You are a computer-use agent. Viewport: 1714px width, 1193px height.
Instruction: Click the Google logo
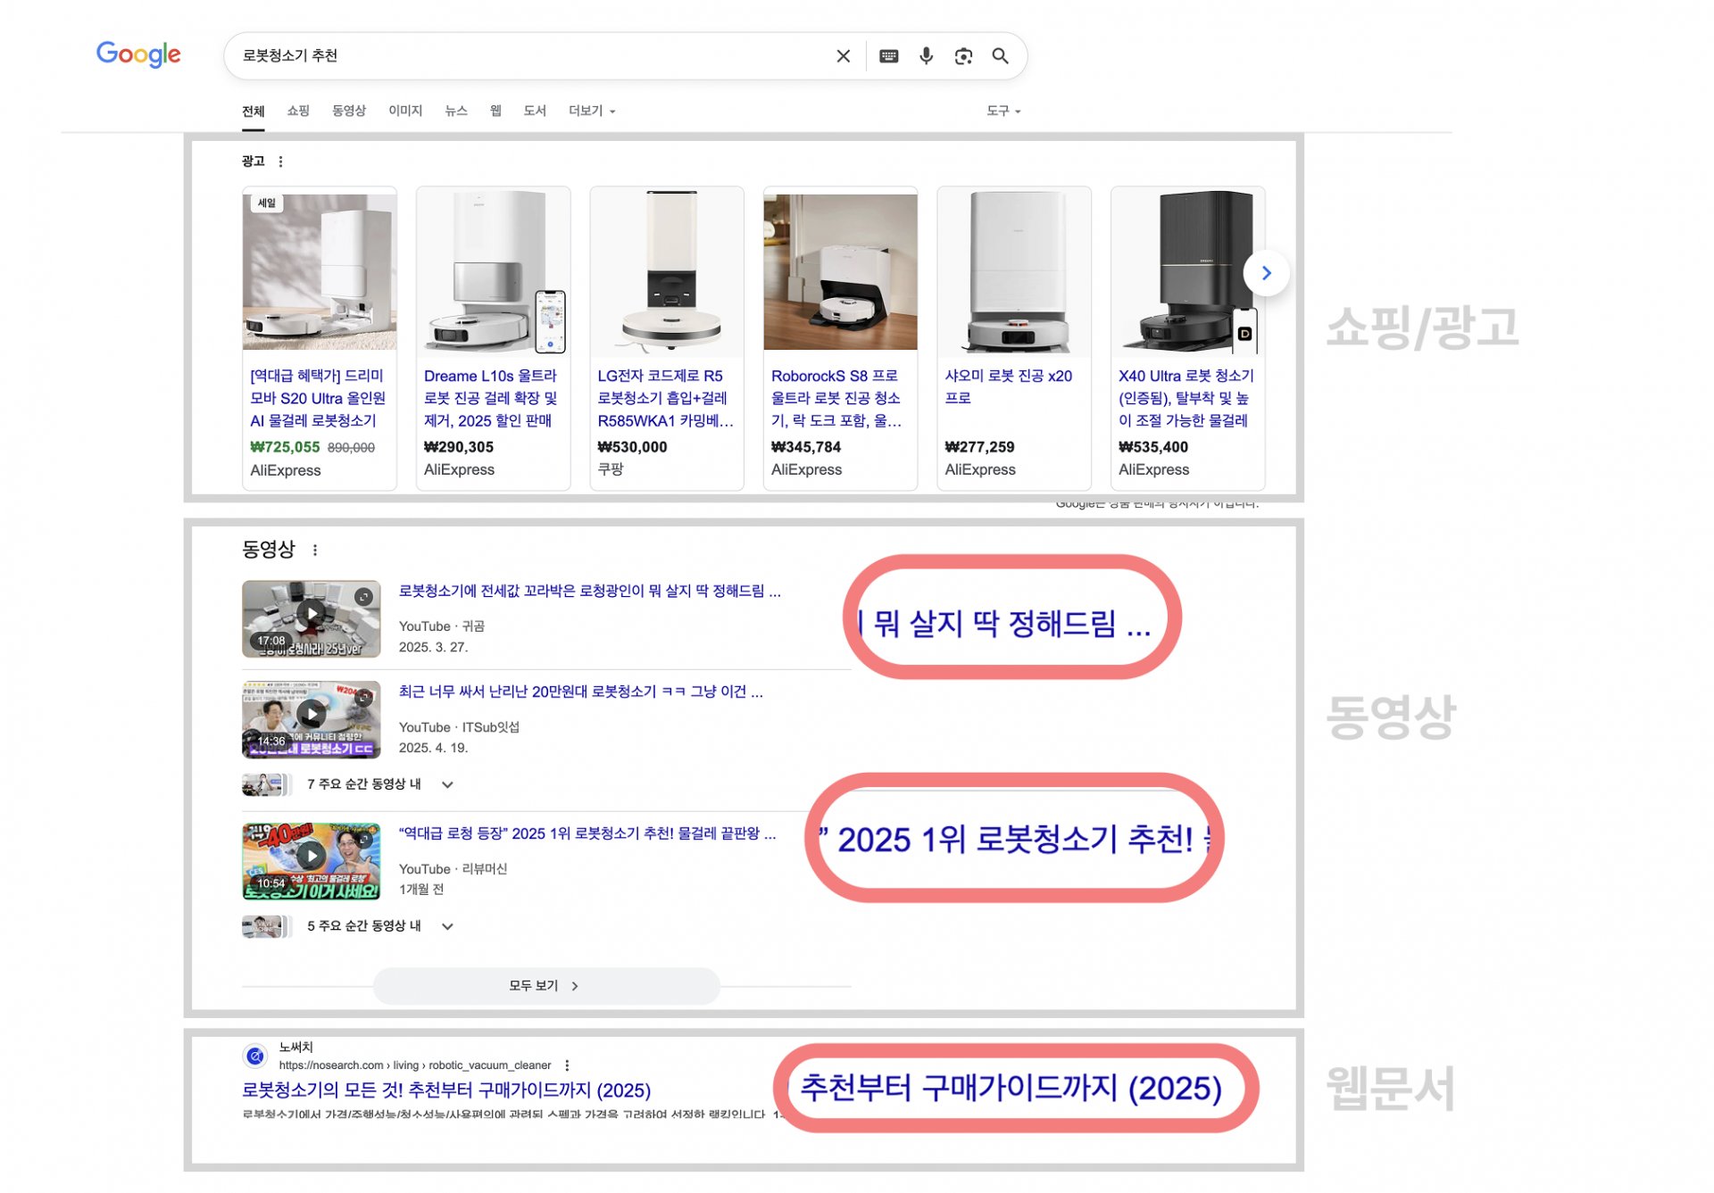point(138,54)
